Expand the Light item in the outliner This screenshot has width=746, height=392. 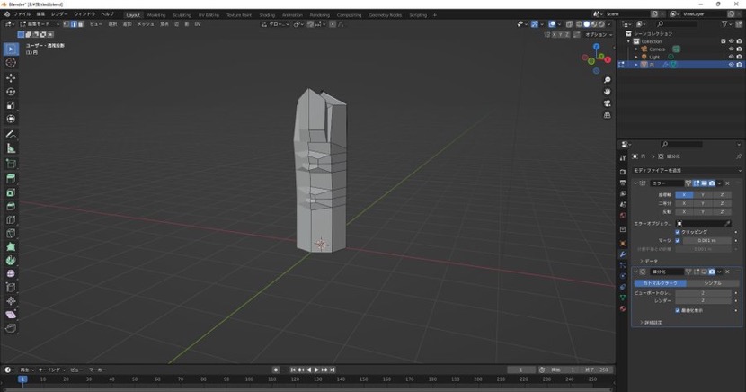point(636,57)
